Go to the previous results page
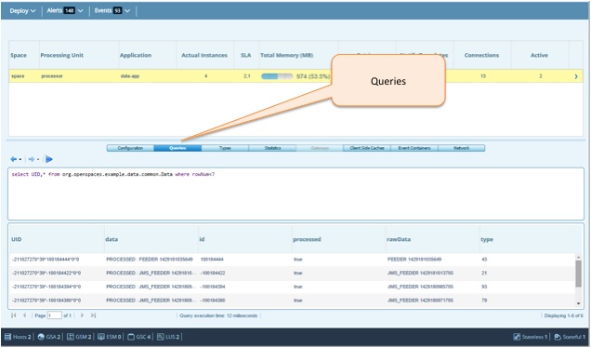The image size is (591, 348). tap(24, 315)
